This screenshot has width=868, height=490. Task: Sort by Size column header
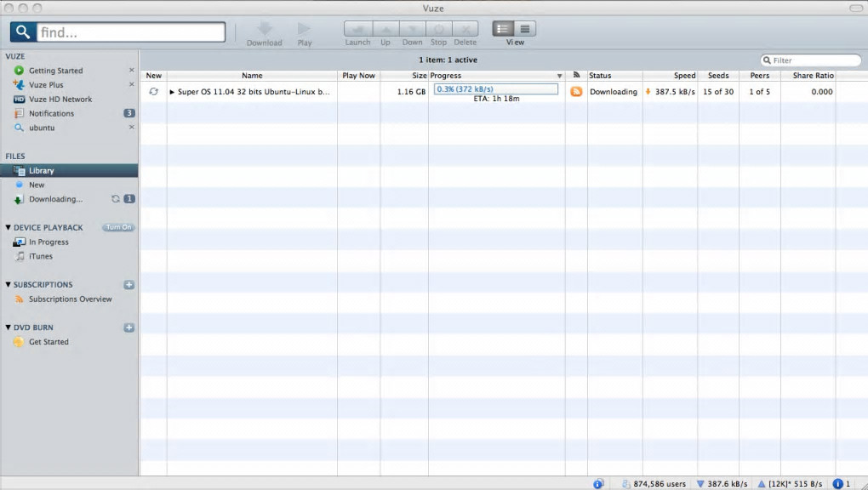pyautogui.click(x=404, y=76)
